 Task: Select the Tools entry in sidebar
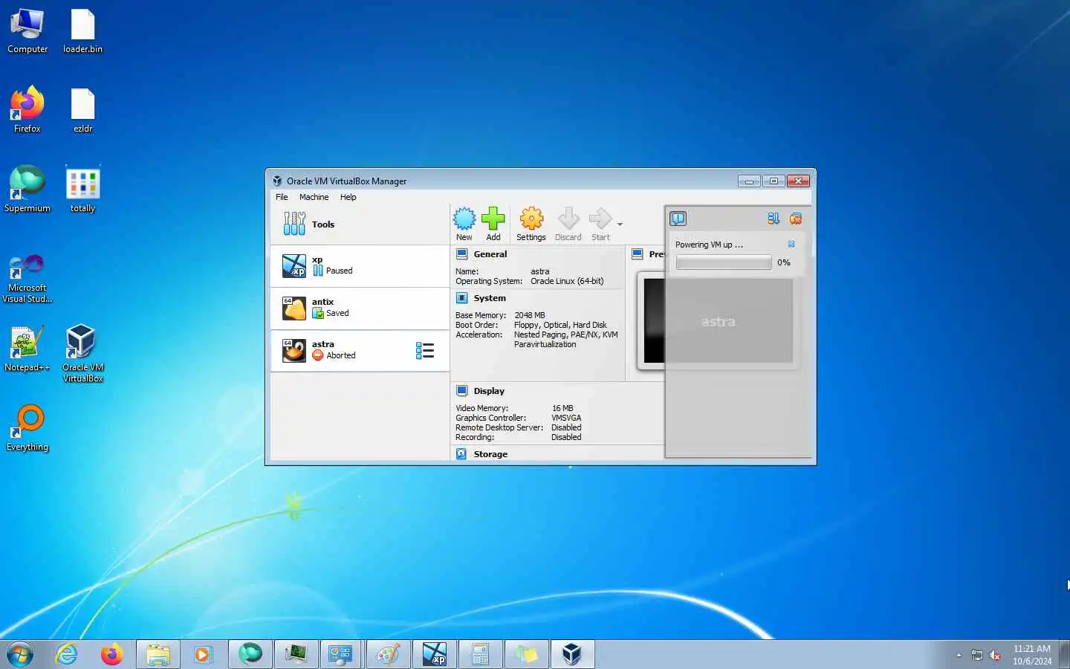pyautogui.click(x=360, y=224)
